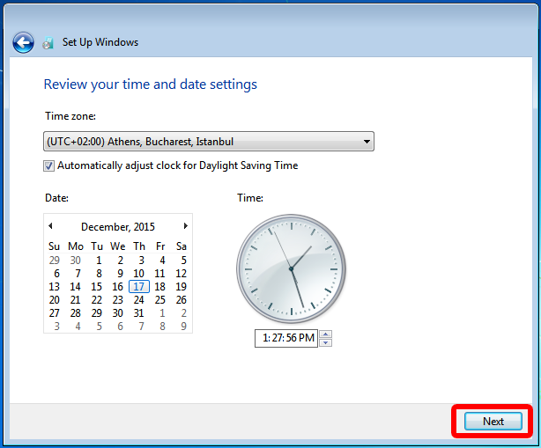Select December 15 in the calendar
This screenshot has width=541, height=448.
pos(97,286)
